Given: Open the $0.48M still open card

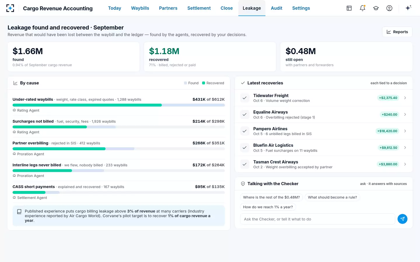Looking at the screenshot, I should (x=346, y=57).
